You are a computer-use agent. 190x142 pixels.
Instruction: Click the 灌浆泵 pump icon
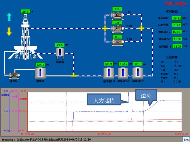pos(14,75)
